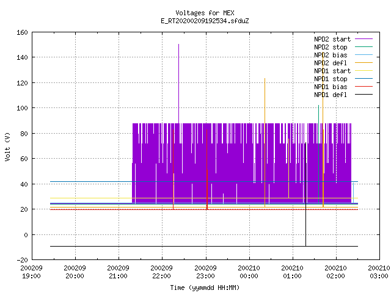Click the 'Volt (V)' y-axis label
Image resolution: width=391 pixels, height=293 pixels.
[7, 146]
